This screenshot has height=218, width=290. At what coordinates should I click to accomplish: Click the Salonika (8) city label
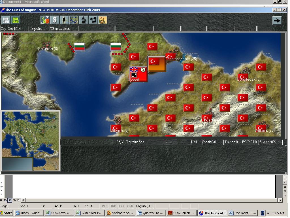[48, 49]
